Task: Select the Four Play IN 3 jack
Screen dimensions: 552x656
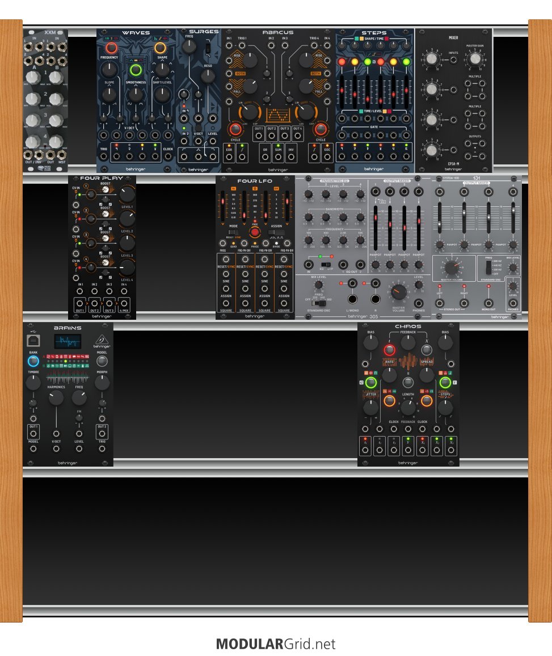Action: pyautogui.click(x=109, y=291)
